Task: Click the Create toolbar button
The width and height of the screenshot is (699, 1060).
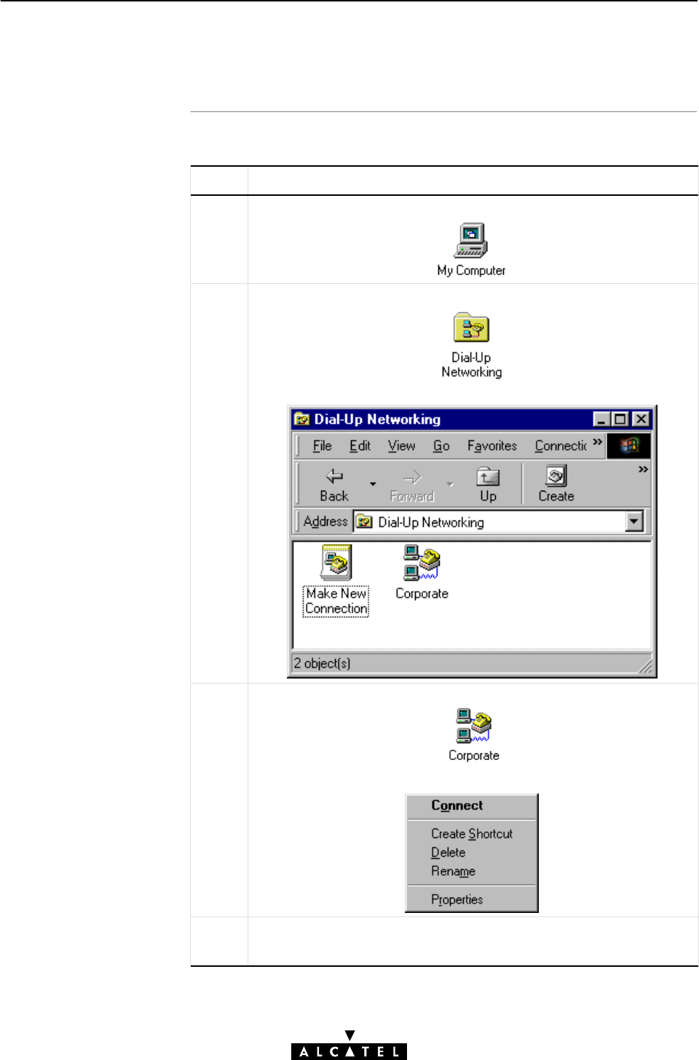Action: (556, 485)
